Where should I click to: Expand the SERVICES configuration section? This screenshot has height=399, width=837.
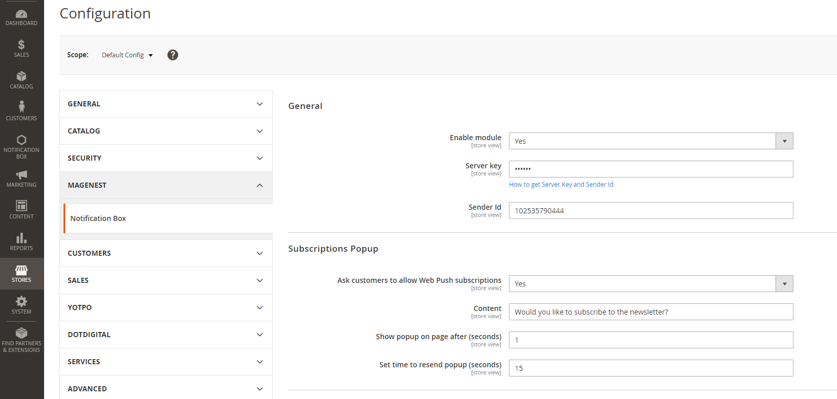166,362
